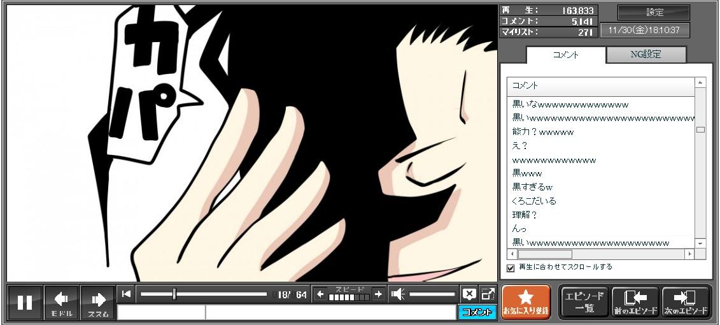The width and height of the screenshot is (720, 325).
Task: Enter fullscreen mode using expand icon
Action: tap(488, 294)
